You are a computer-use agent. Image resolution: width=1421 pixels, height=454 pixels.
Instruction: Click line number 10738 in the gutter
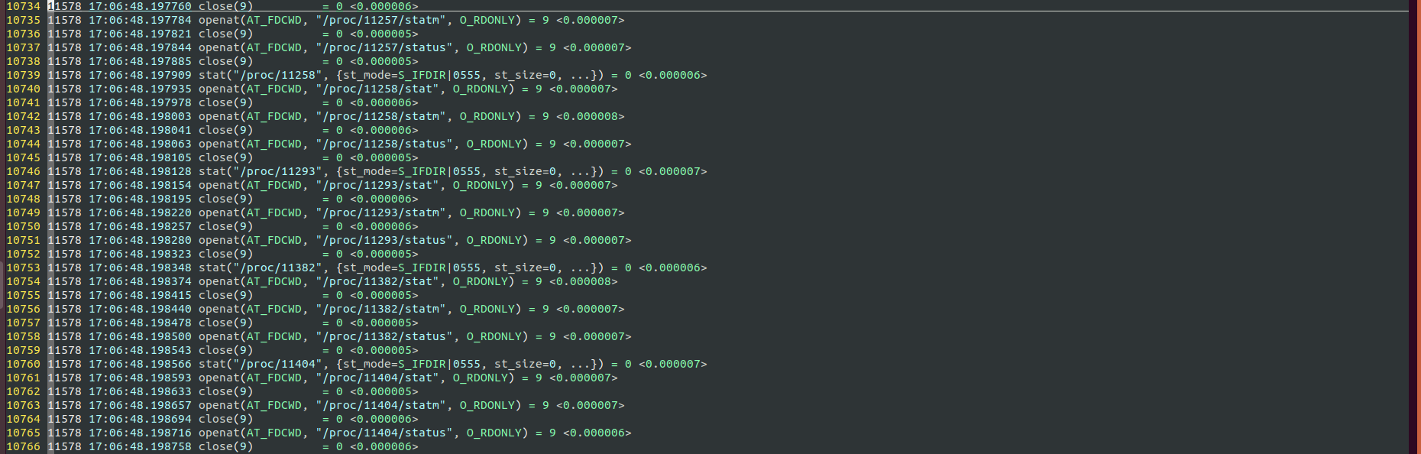point(23,61)
